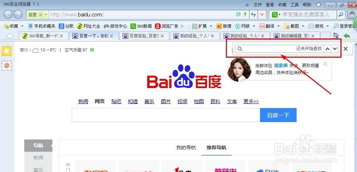Open the 360新闻 bookmark
The image size is (357, 172).
(x=141, y=26)
